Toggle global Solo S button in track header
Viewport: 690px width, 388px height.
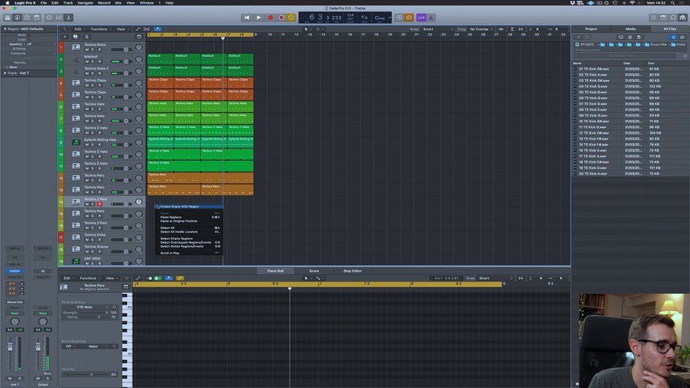point(87,37)
